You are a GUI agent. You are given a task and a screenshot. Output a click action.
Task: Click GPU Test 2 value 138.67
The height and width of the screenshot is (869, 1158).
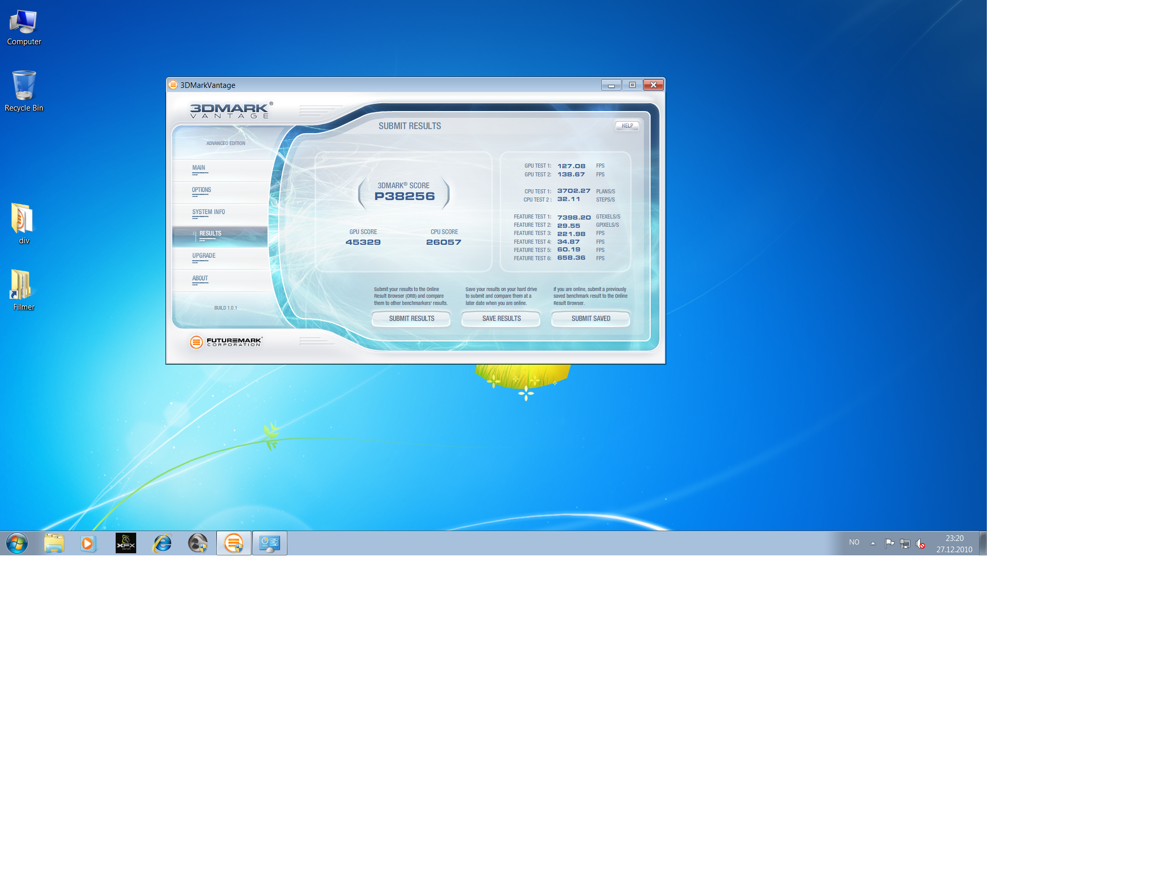(571, 174)
